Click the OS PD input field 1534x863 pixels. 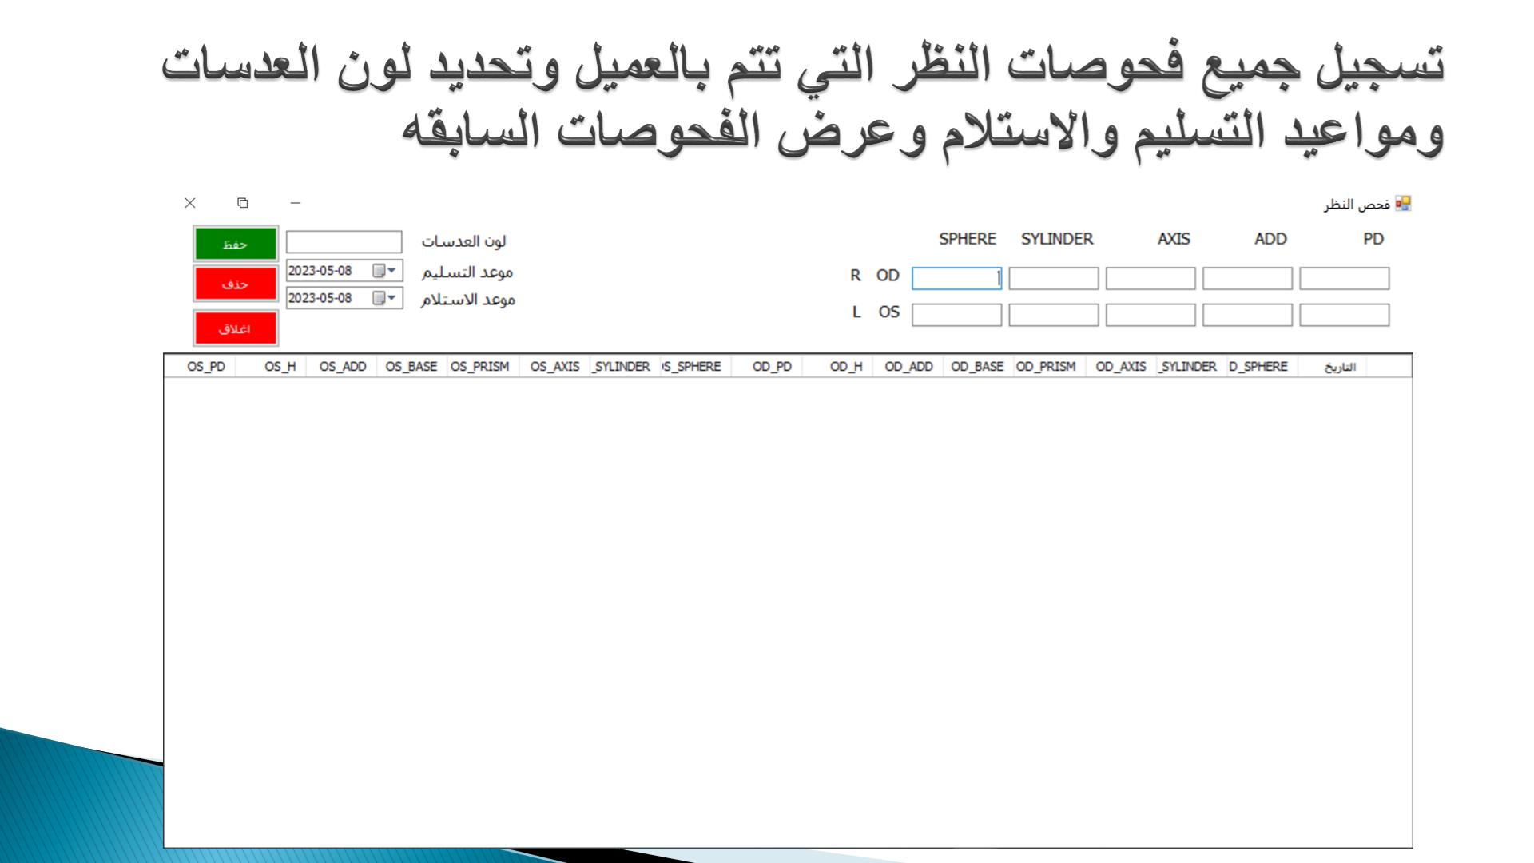coord(1344,315)
